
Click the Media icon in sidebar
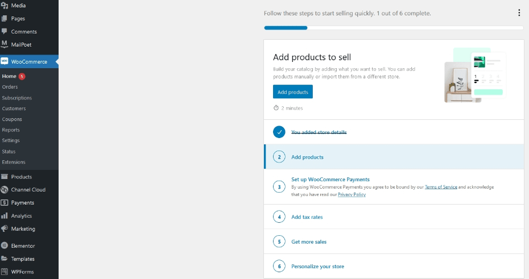coord(5,5)
